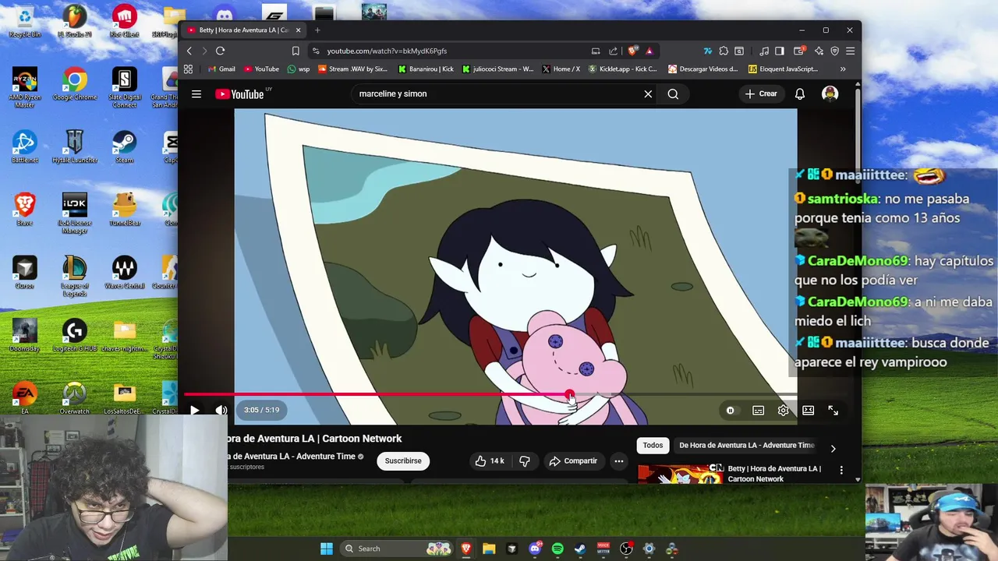This screenshot has width=998, height=561.
Task: Reload the current page
Action: click(x=221, y=51)
